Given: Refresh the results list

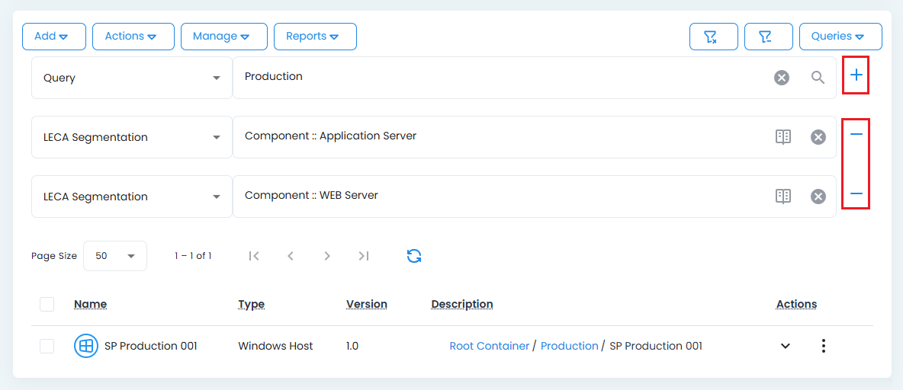Looking at the screenshot, I should tap(414, 256).
